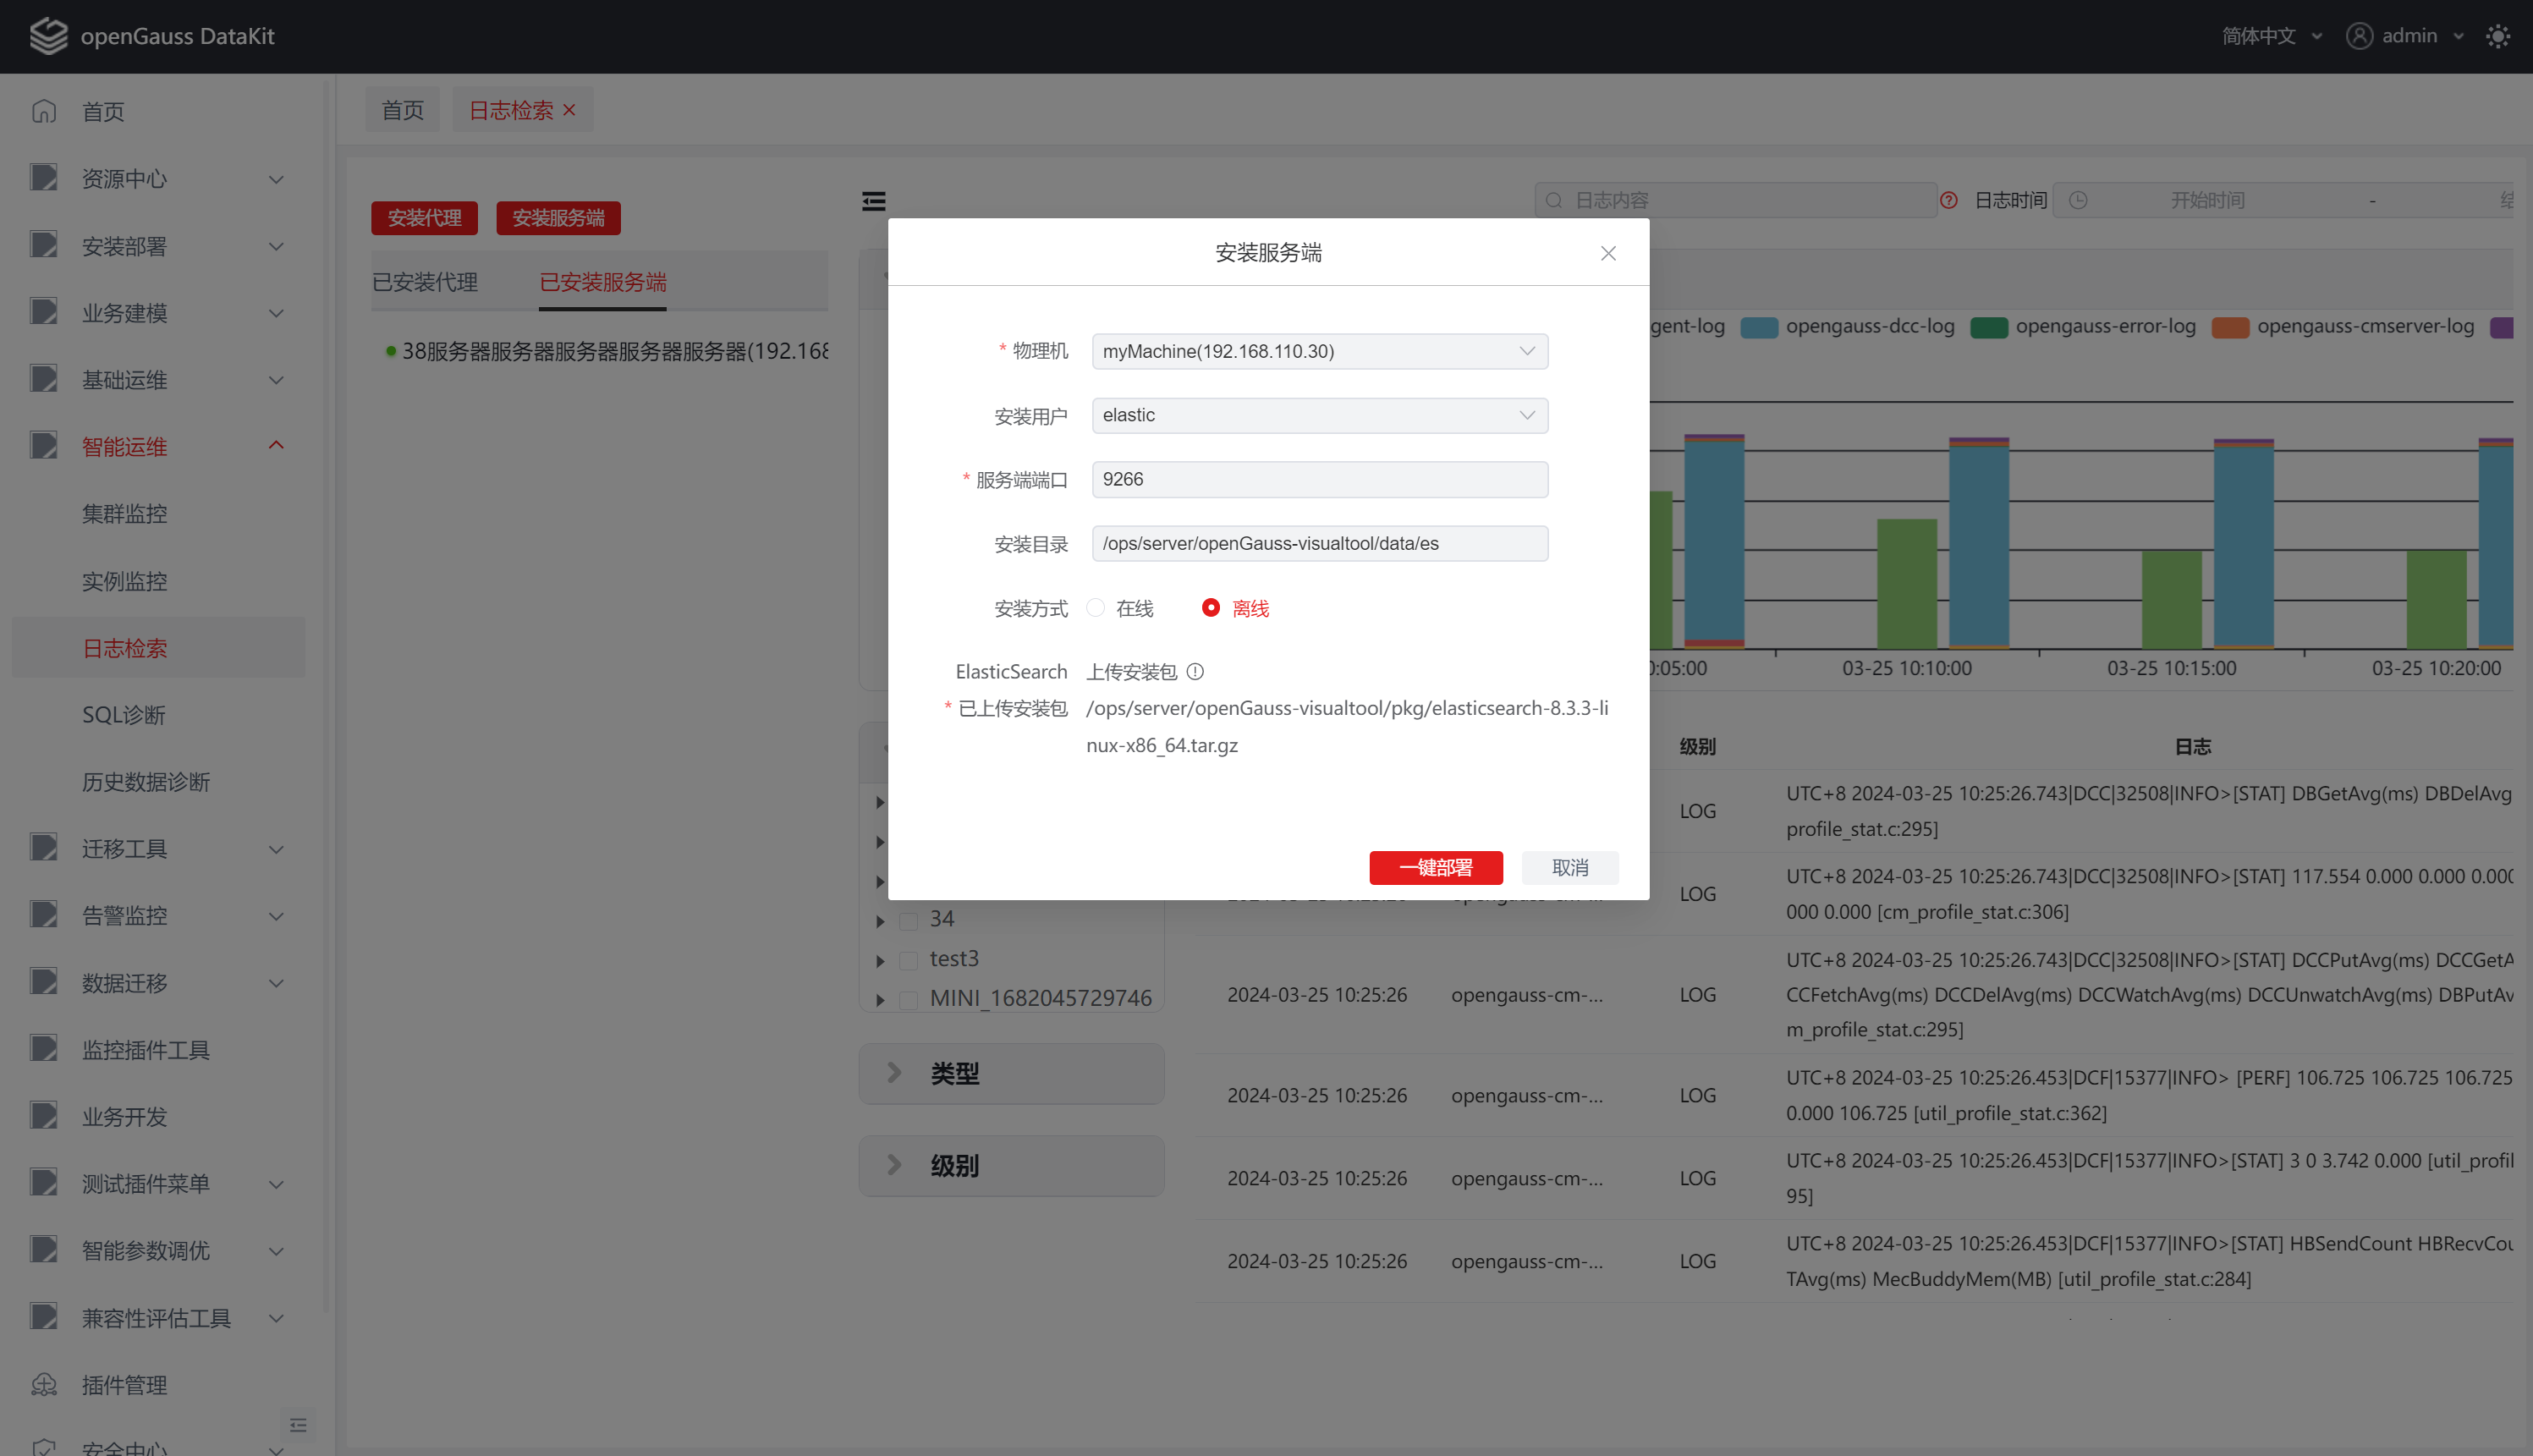Collapse the sidebar using the bottom fold icon
The height and width of the screenshot is (1456, 2533).
[x=298, y=1424]
